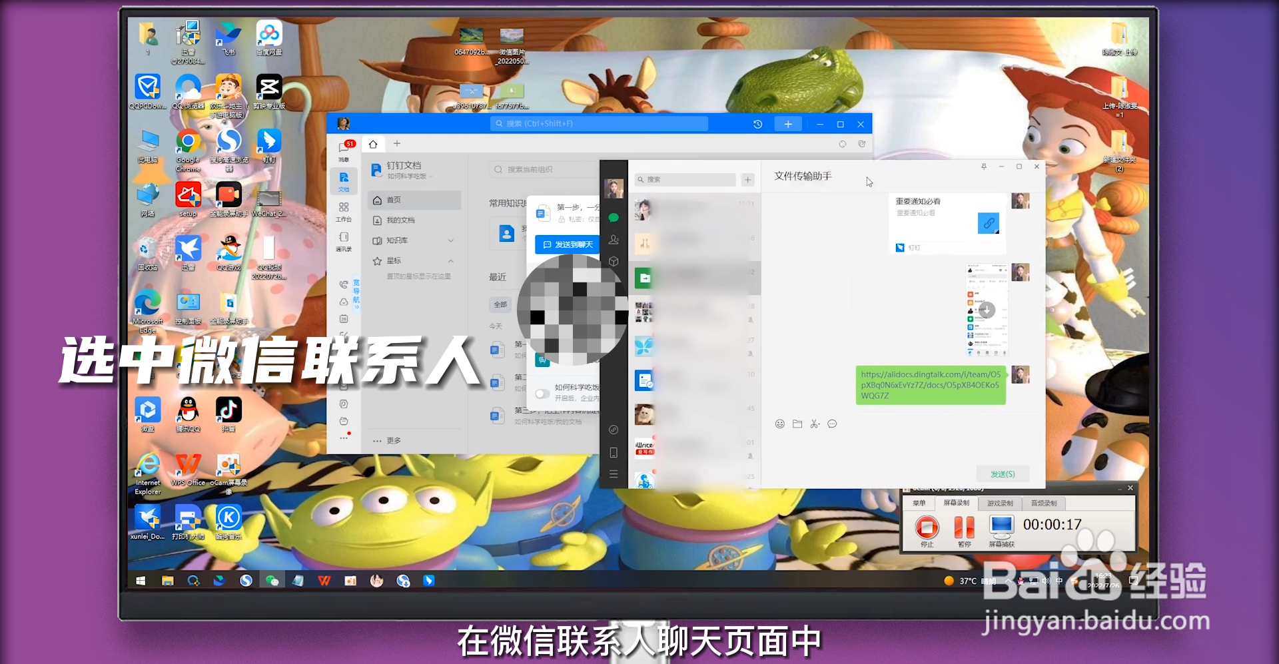The image size is (1279, 664).
Task: Click the WeChat taskbar icon
Action: tap(272, 581)
